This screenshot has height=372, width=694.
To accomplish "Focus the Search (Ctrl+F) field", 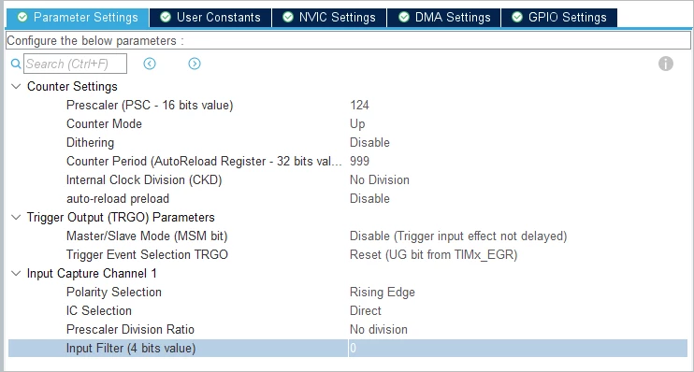I will pyautogui.click(x=75, y=64).
